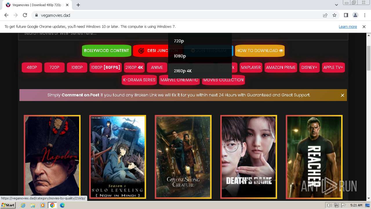371x209 pixels.
Task: Open the Learn more link
Action: tap(348, 26)
